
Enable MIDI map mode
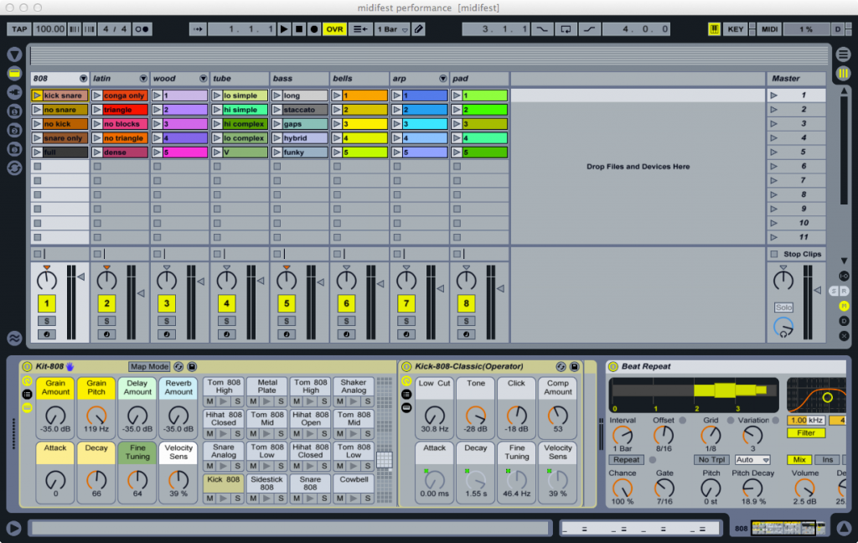pyautogui.click(x=769, y=29)
